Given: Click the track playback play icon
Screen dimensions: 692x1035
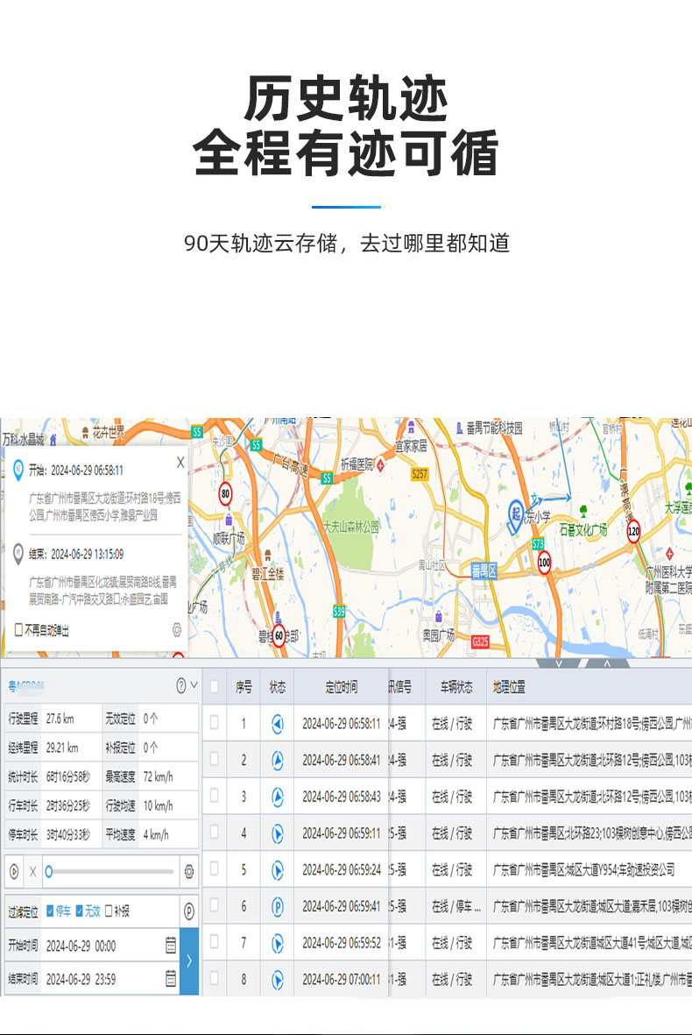Looking at the screenshot, I should click(14, 872).
